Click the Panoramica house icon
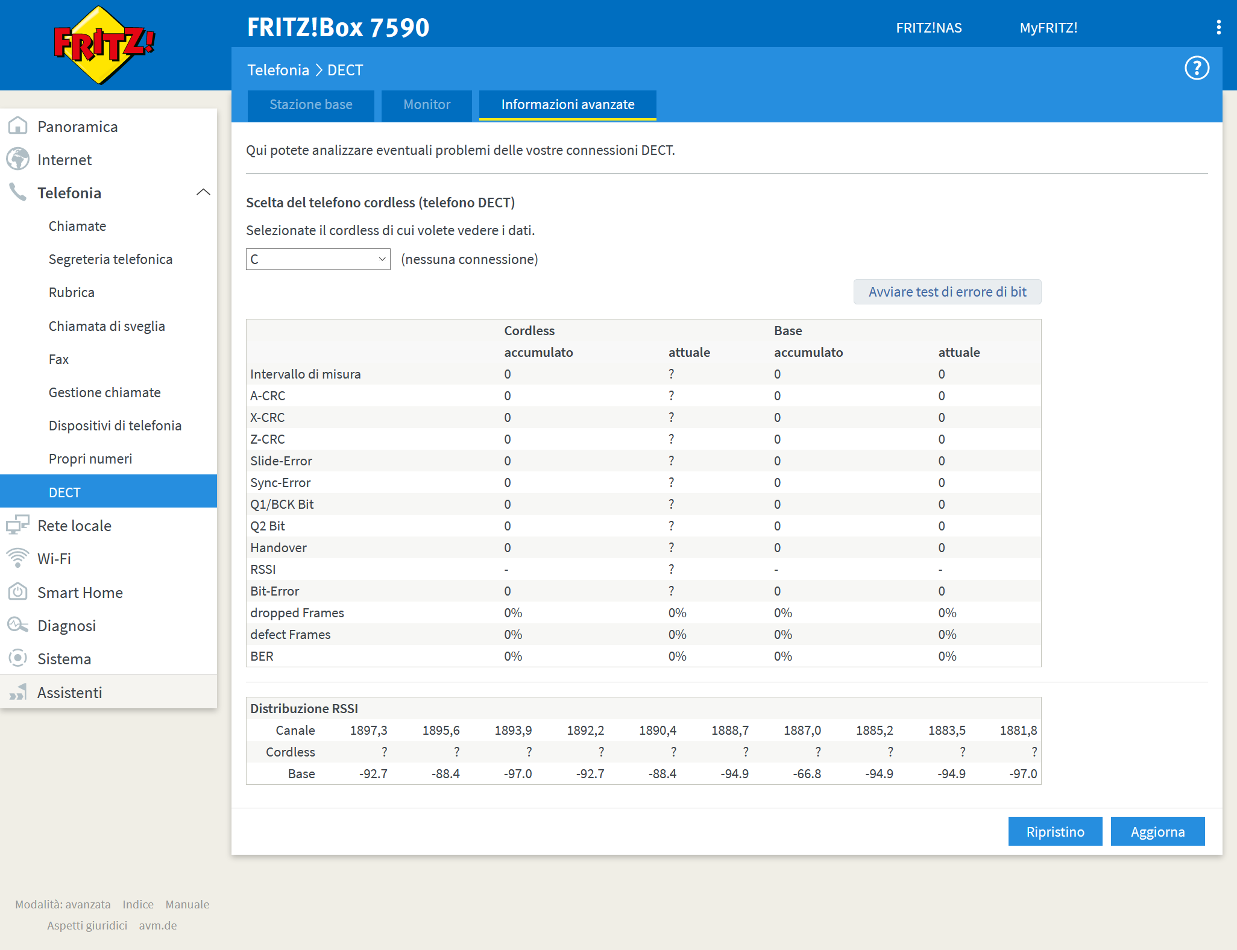 (x=17, y=126)
